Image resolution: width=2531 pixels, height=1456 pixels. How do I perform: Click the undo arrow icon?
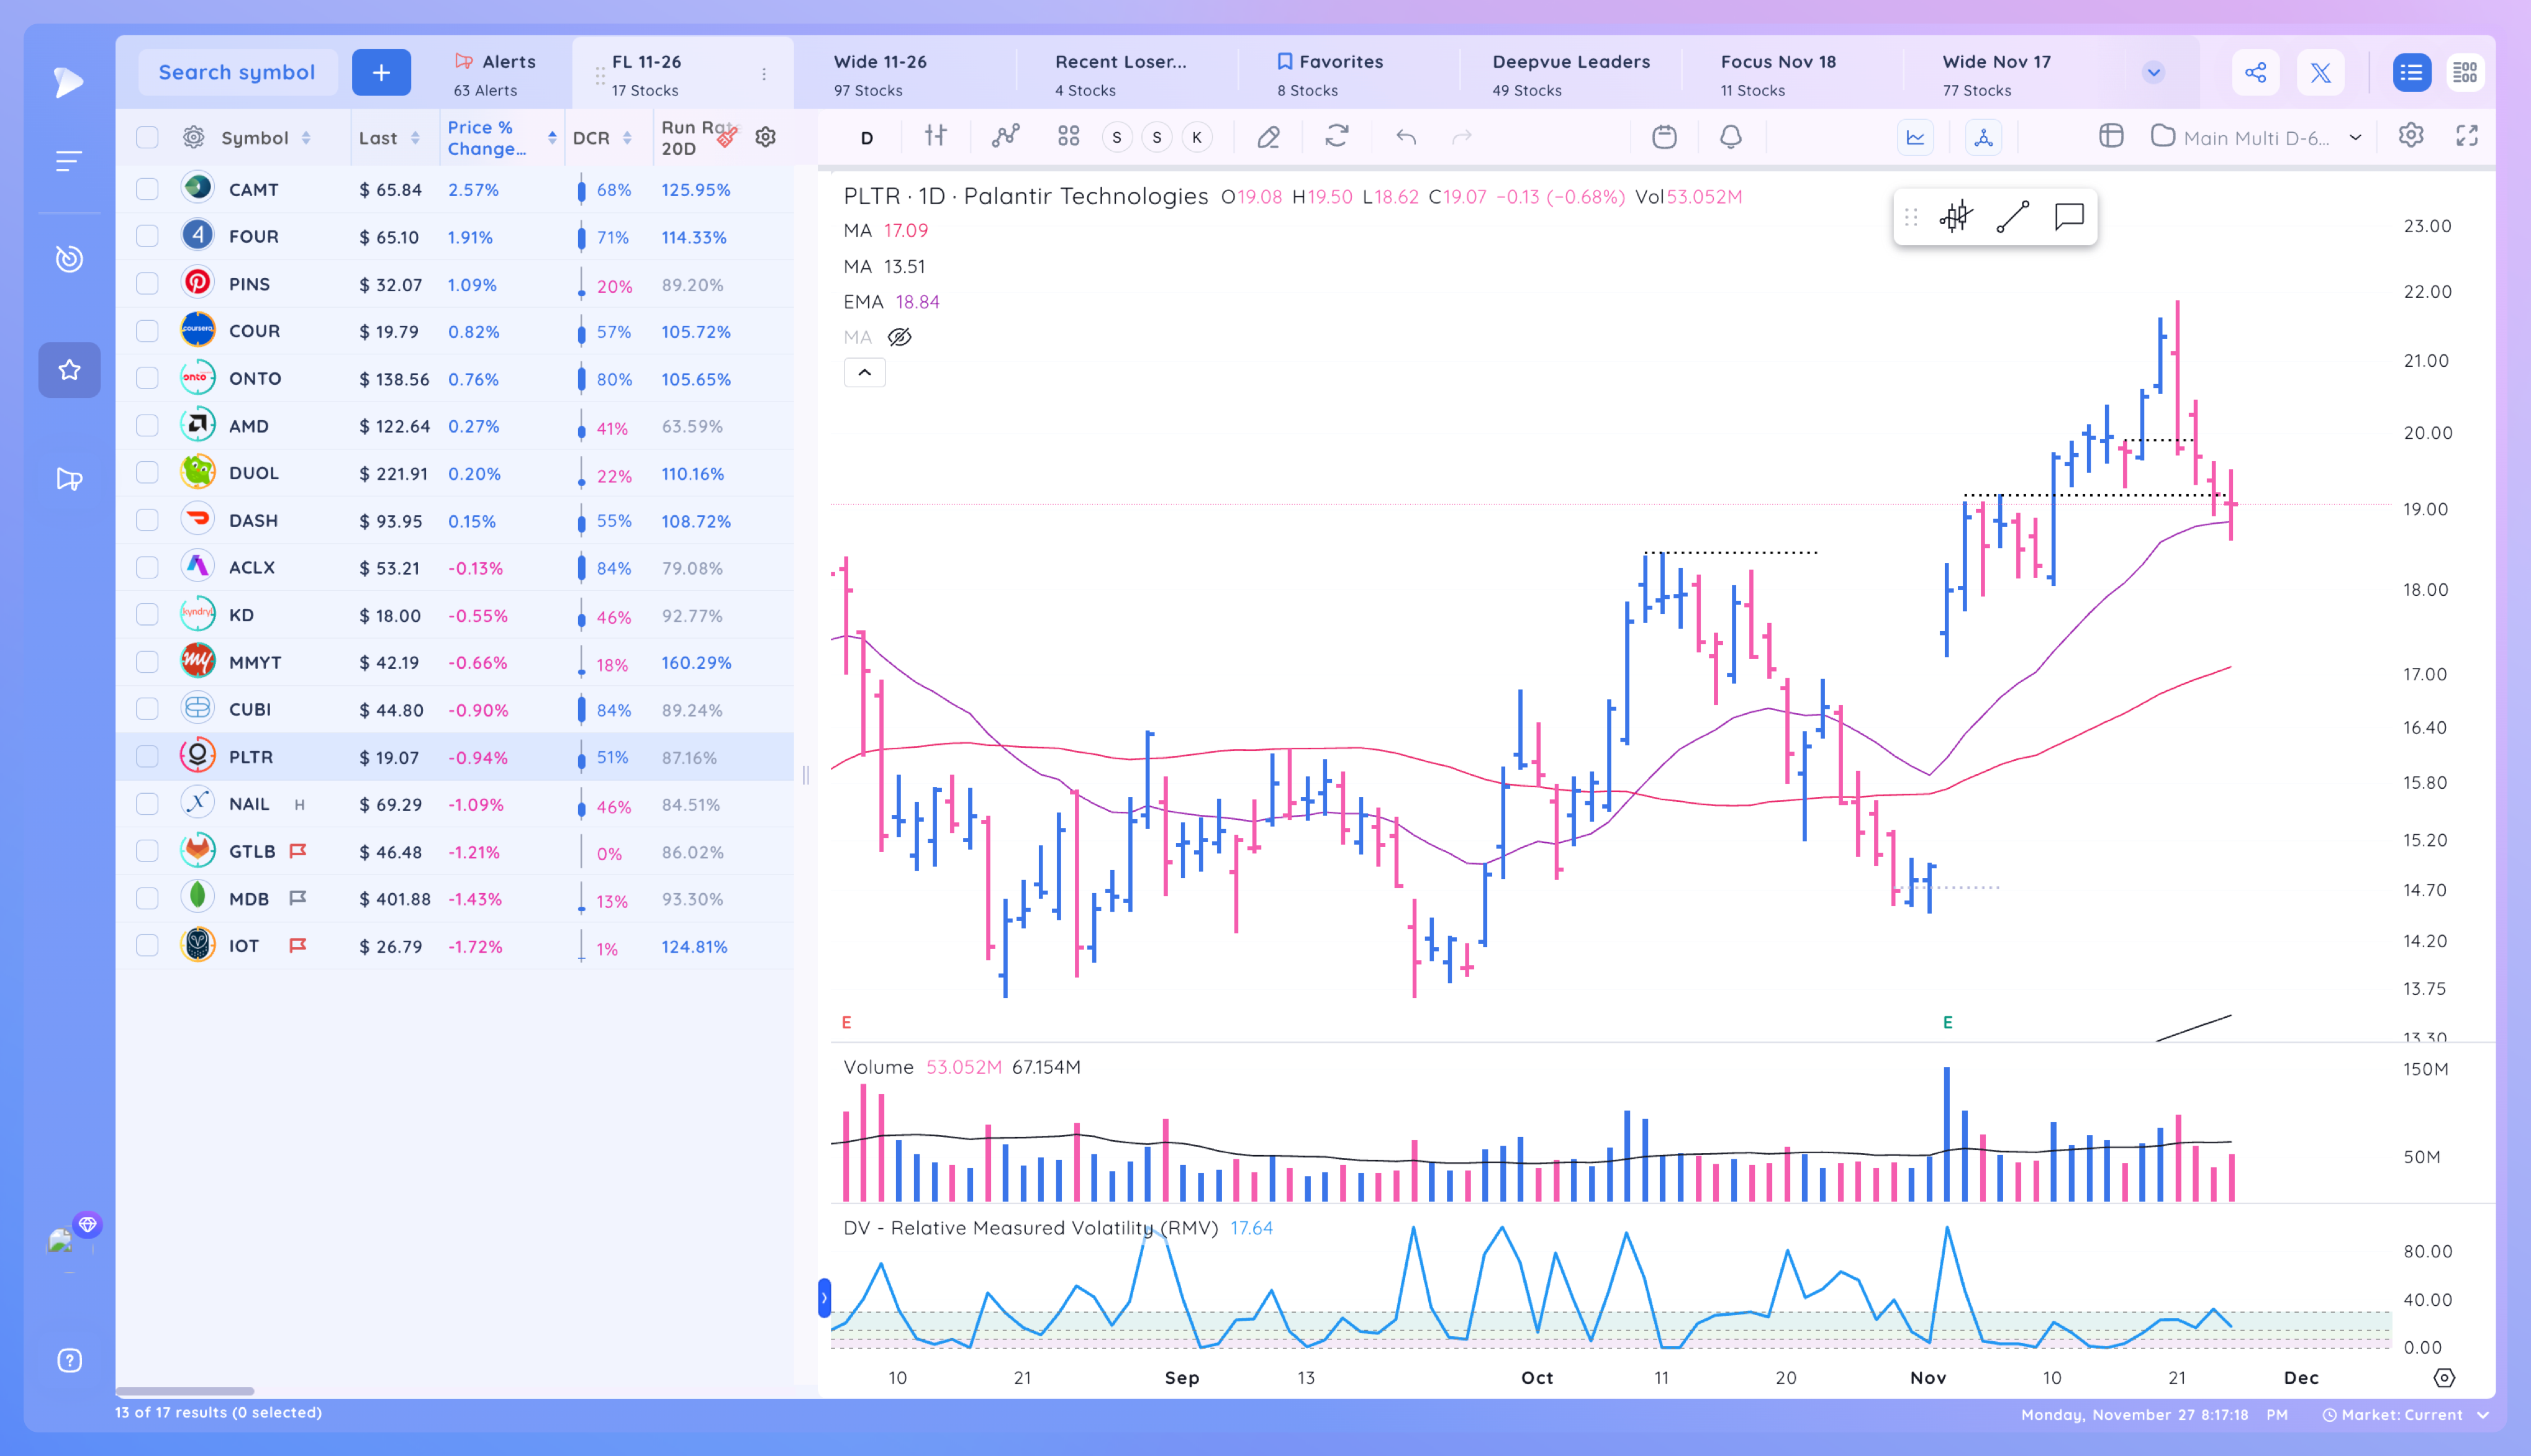1406,136
